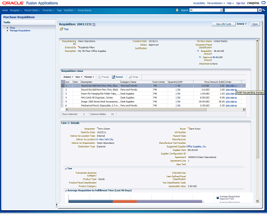267x214 pixels.
Task: Click the View Life Cycle button
Action: [224, 24]
